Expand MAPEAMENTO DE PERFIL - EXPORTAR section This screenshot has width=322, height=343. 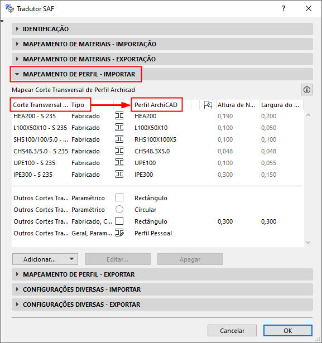pos(162,274)
